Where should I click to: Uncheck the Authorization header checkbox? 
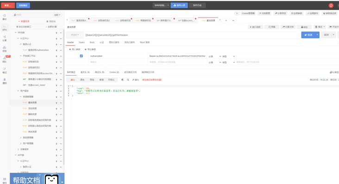(82, 56)
